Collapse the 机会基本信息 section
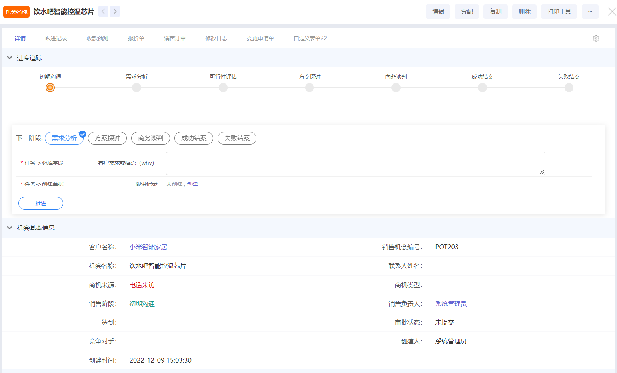The height and width of the screenshot is (373, 617). (x=10, y=228)
